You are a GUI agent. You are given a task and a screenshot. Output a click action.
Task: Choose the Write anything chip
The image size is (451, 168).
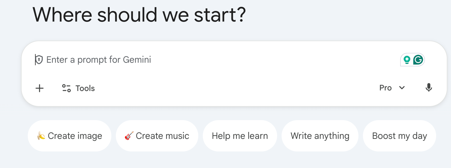coord(320,136)
